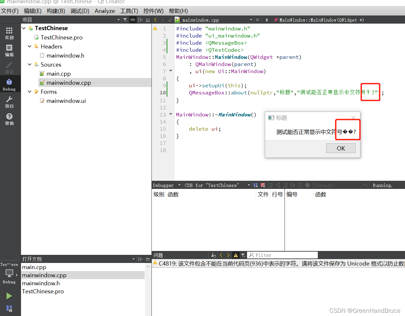
Task: Open the 调试(D) menu
Action: click(80, 11)
